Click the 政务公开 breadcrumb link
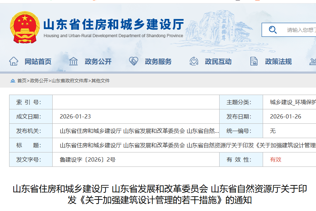Viewport: 316px width, 211px height. [39, 81]
